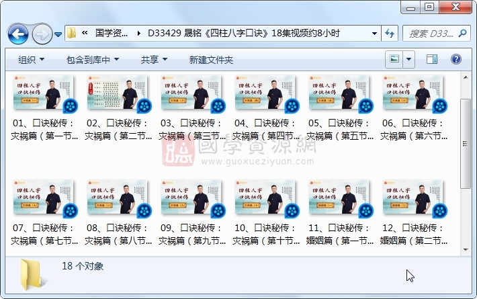The width and height of the screenshot is (477, 299).
Task: Click file name 02、口诀秘传：灾祸篇
Action: click(x=118, y=129)
